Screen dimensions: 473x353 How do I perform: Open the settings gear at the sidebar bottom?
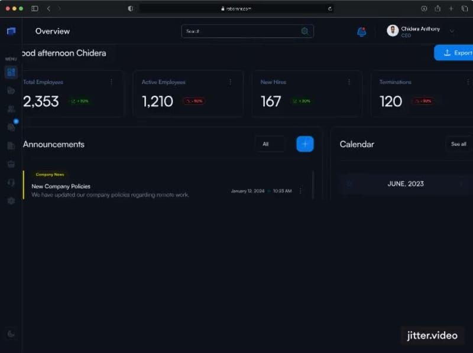(11, 201)
